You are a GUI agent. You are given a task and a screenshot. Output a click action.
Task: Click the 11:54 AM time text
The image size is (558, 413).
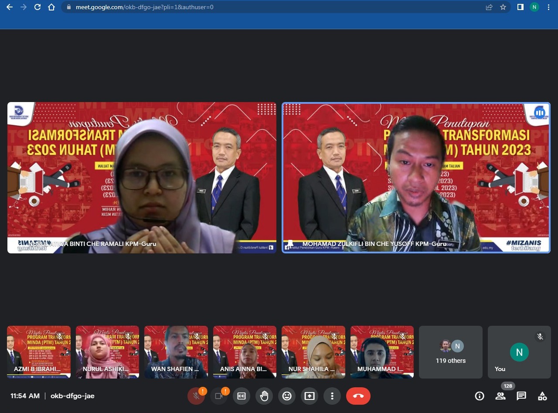(25, 396)
